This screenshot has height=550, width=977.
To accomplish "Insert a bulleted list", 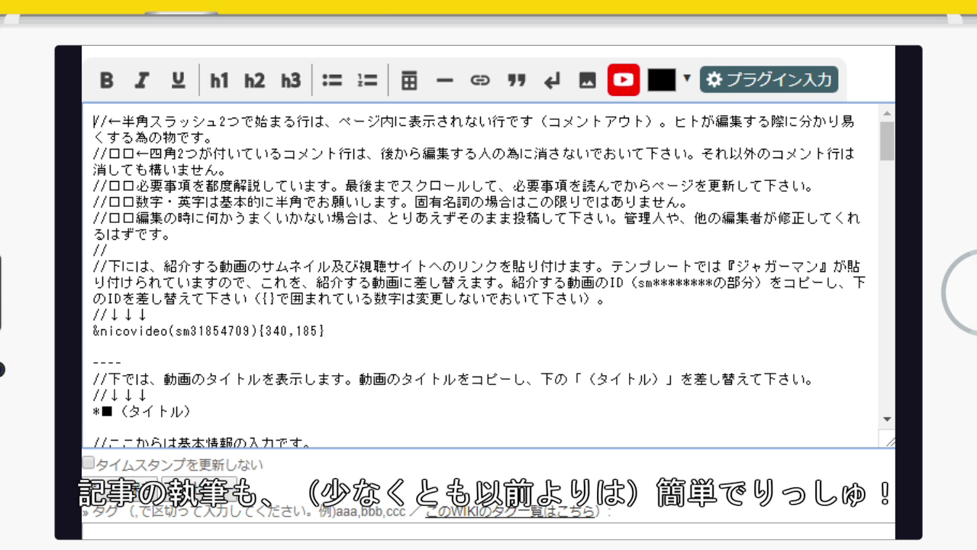I will [x=332, y=79].
